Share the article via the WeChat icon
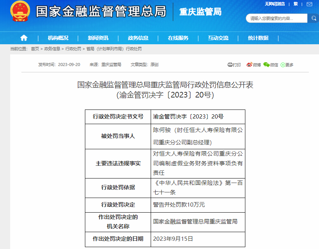 pos(267,64)
